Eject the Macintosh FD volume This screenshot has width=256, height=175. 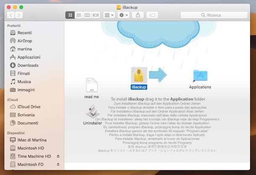pyautogui.click(x=58, y=164)
